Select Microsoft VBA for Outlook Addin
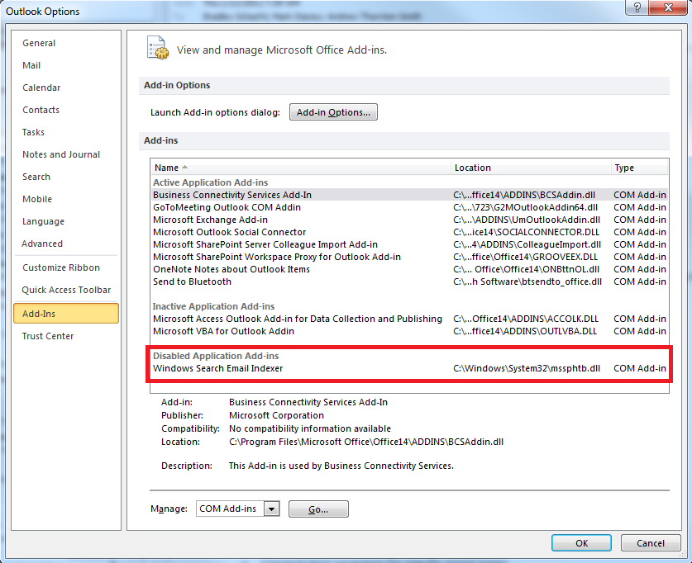This screenshot has width=692, height=563. [x=409, y=331]
